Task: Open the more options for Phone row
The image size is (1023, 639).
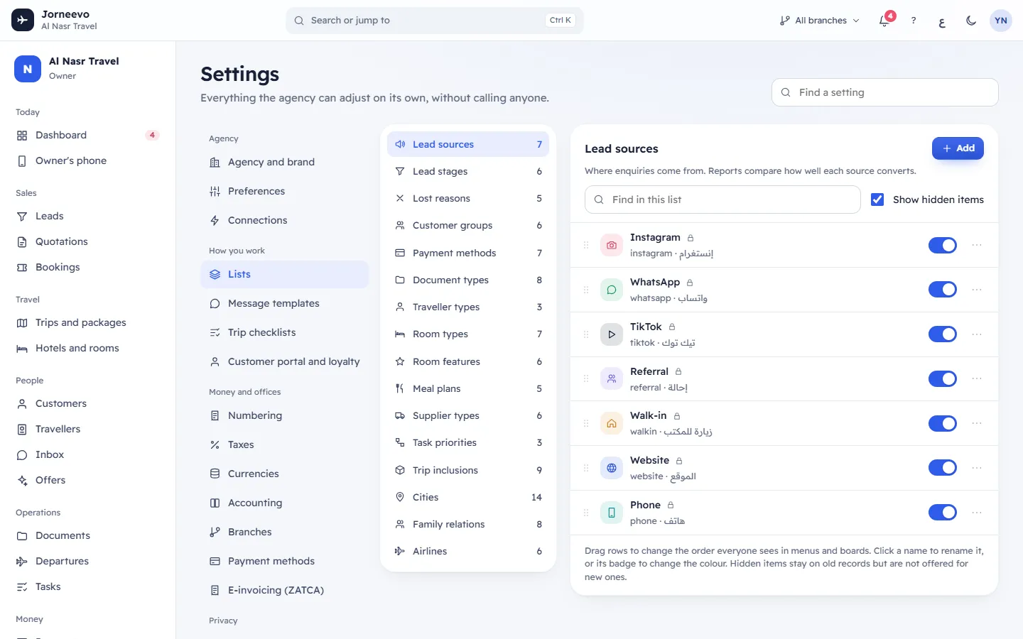Action: coord(977,513)
